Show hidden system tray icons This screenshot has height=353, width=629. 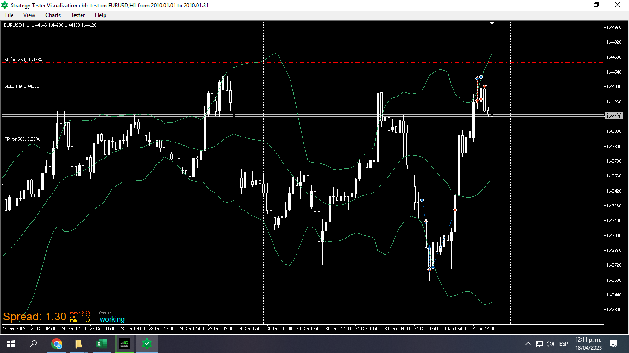[528, 344]
